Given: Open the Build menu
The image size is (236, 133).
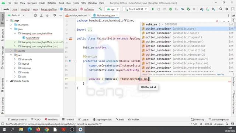Looking at the screenshot, I should point(61,3).
